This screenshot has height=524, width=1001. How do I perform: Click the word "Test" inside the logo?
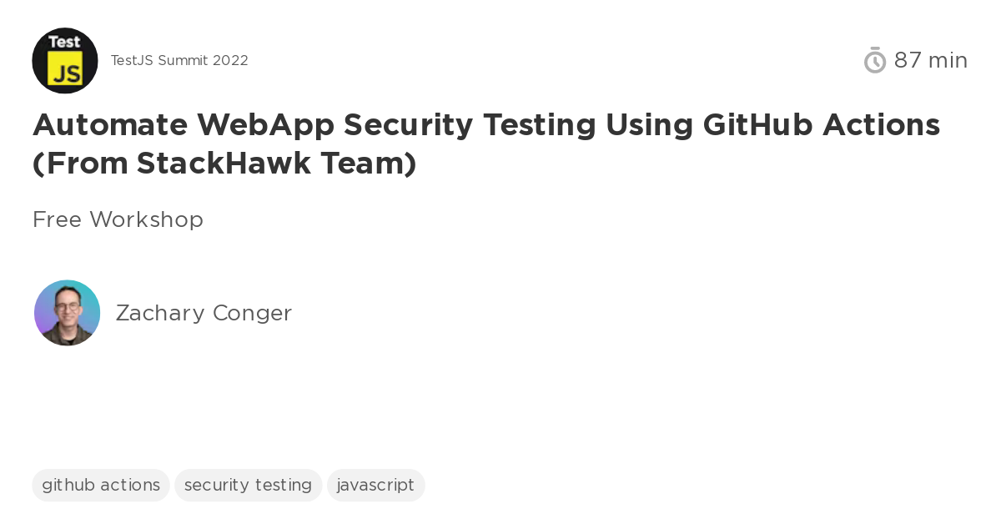click(x=65, y=42)
